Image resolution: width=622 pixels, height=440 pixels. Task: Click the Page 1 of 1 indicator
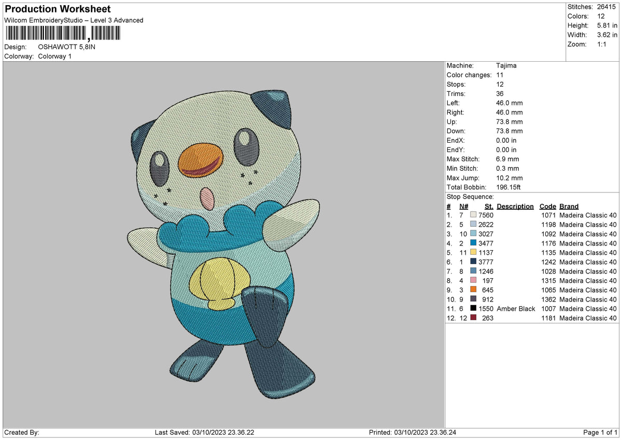(601, 433)
